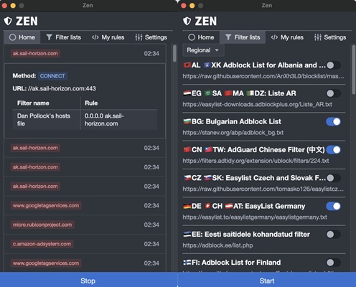356x287 pixels.
Task: Click My rules code icon in left window
Action: click(x=95, y=37)
